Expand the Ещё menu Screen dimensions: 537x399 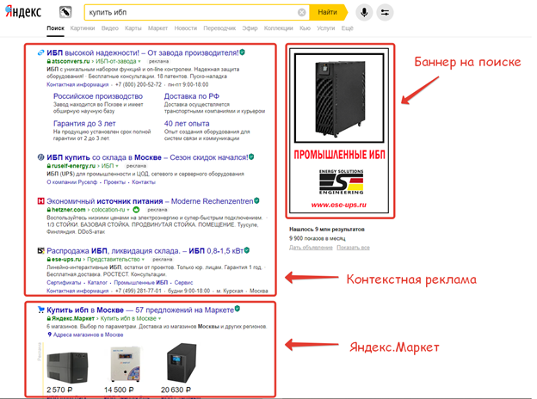[348, 28]
